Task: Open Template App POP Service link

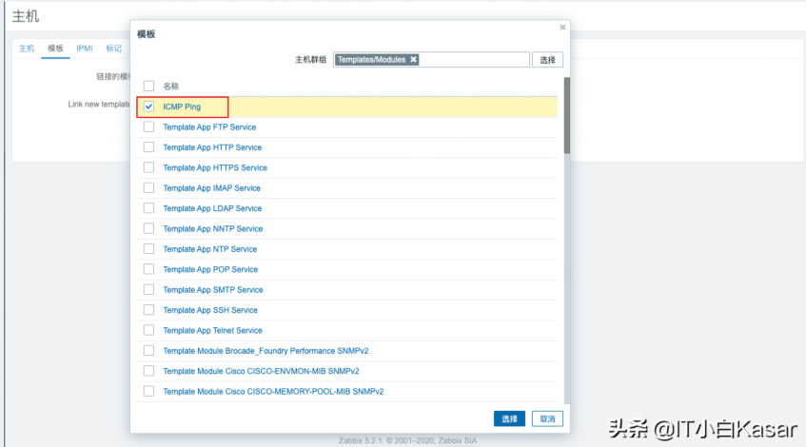Action: 210,269
